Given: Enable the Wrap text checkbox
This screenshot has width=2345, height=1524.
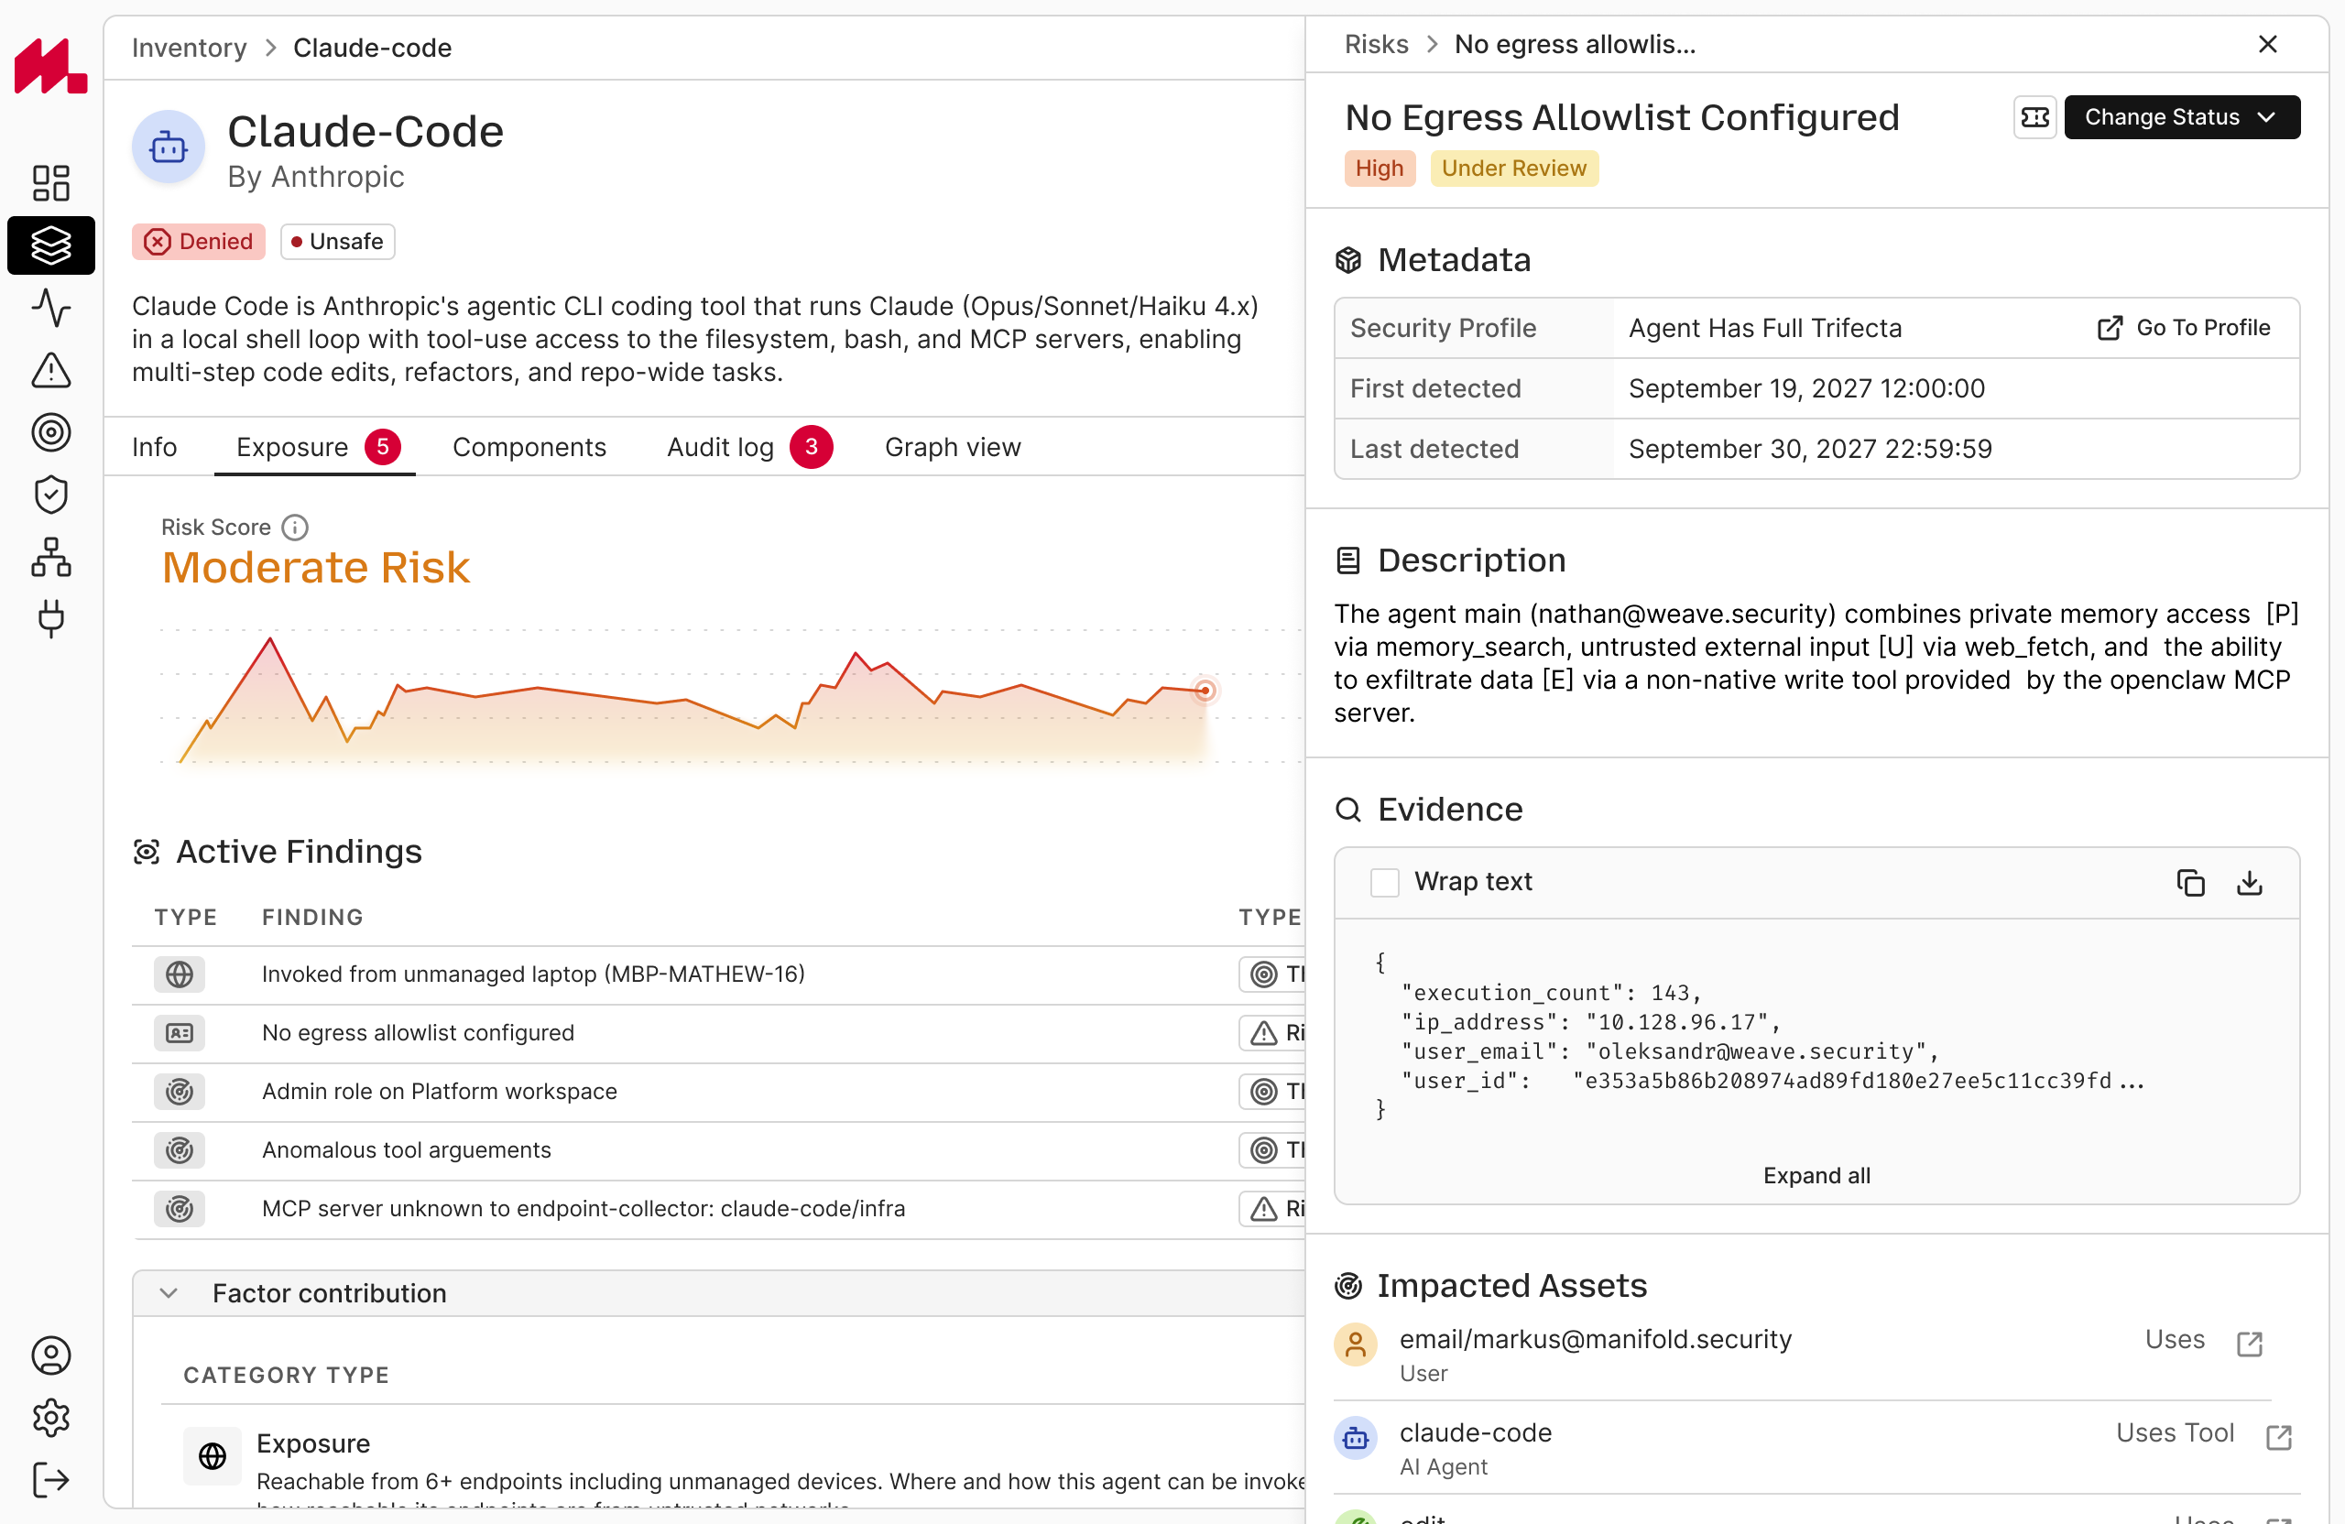Looking at the screenshot, I should click(x=1384, y=882).
